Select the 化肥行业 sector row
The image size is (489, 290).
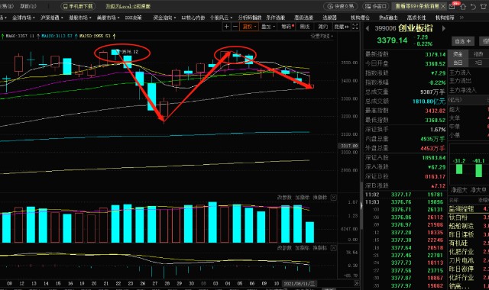click(x=468, y=252)
